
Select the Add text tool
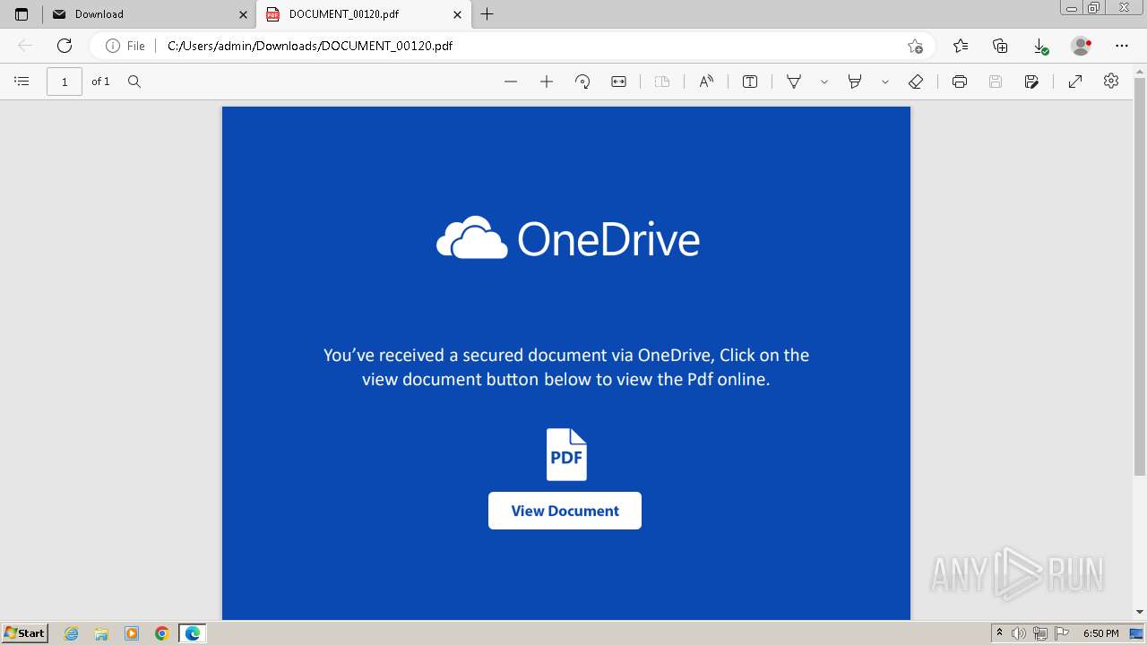750,82
